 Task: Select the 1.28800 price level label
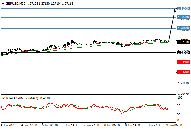click(183, 28)
